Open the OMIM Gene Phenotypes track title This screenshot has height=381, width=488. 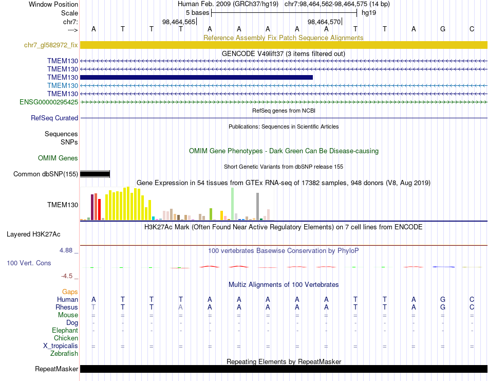pyautogui.click(x=284, y=151)
